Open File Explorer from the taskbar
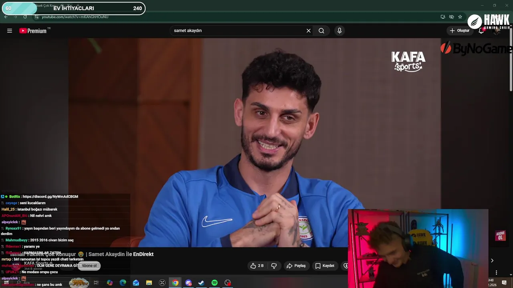 (x=149, y=283)
